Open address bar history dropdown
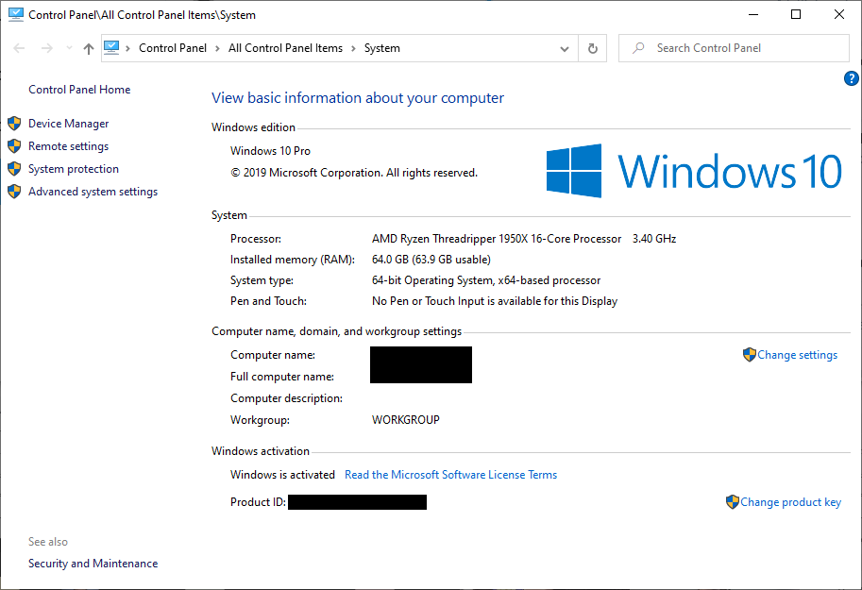The height and width of the screenshot is (590, 862). (x=564, y=48)
